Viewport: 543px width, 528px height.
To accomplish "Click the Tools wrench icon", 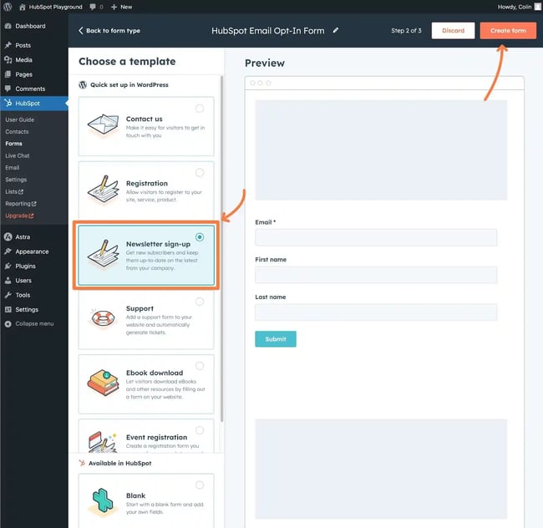I will point(8,295).
